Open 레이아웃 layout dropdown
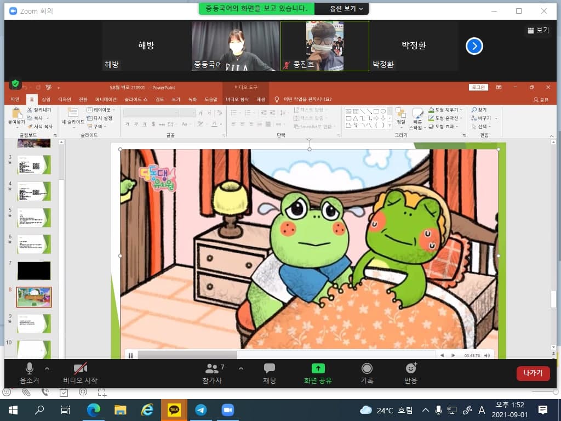Viewport: 561px width, 421px height. click(x=101, y=110)
